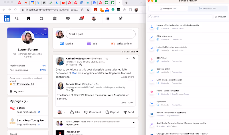This screenshot has width=229, height=135.
Task: Open 'Add Social Saturday Squad Member' scribe
Action: click(181, 123)
